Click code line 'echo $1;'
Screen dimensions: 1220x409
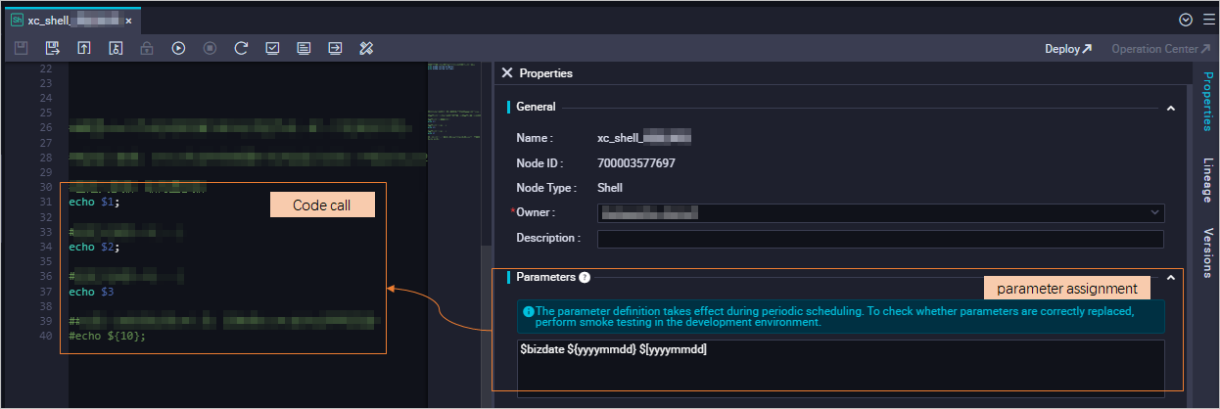pyautogui.click(x=94, y=203)
